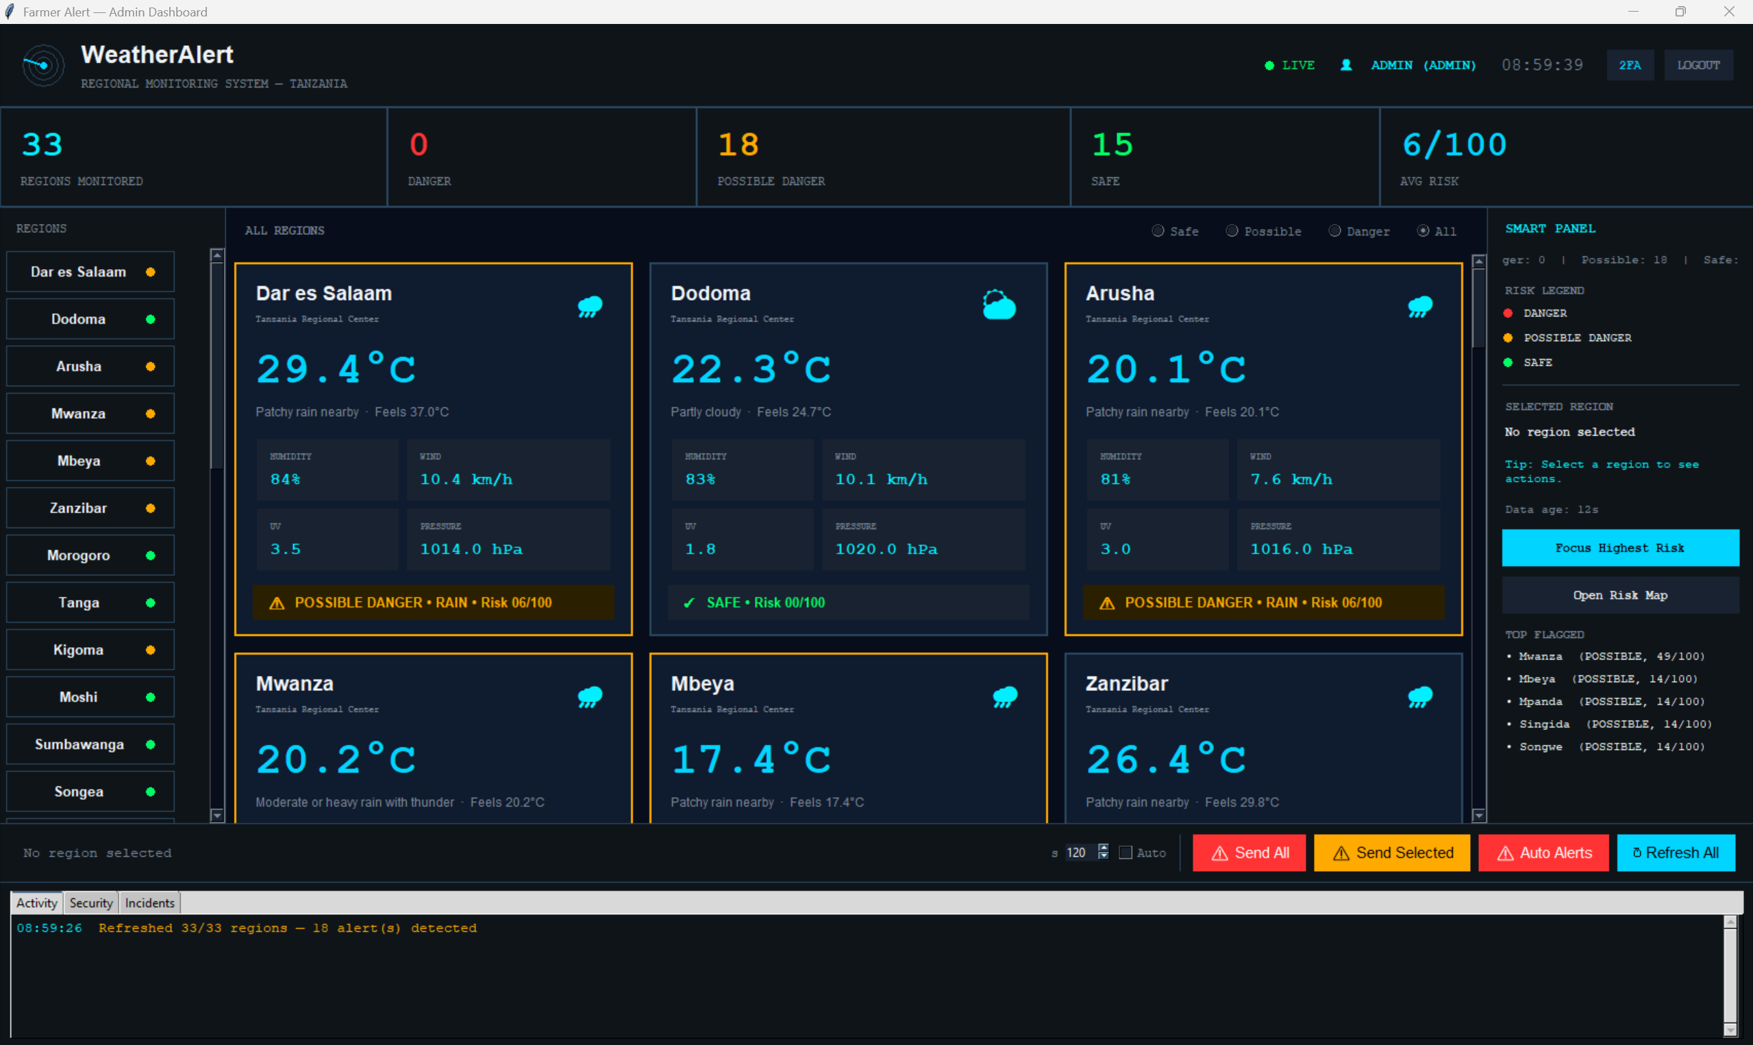The height and width of the screenshot is (1045, 1753).
Task: Click green status dot next to Dodoma in sidebar
Action: pos(150,320)
